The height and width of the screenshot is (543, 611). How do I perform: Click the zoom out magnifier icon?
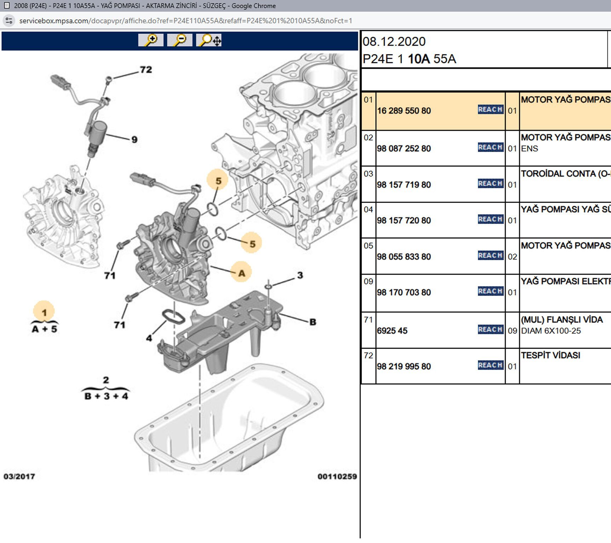(x=180, y=40)
